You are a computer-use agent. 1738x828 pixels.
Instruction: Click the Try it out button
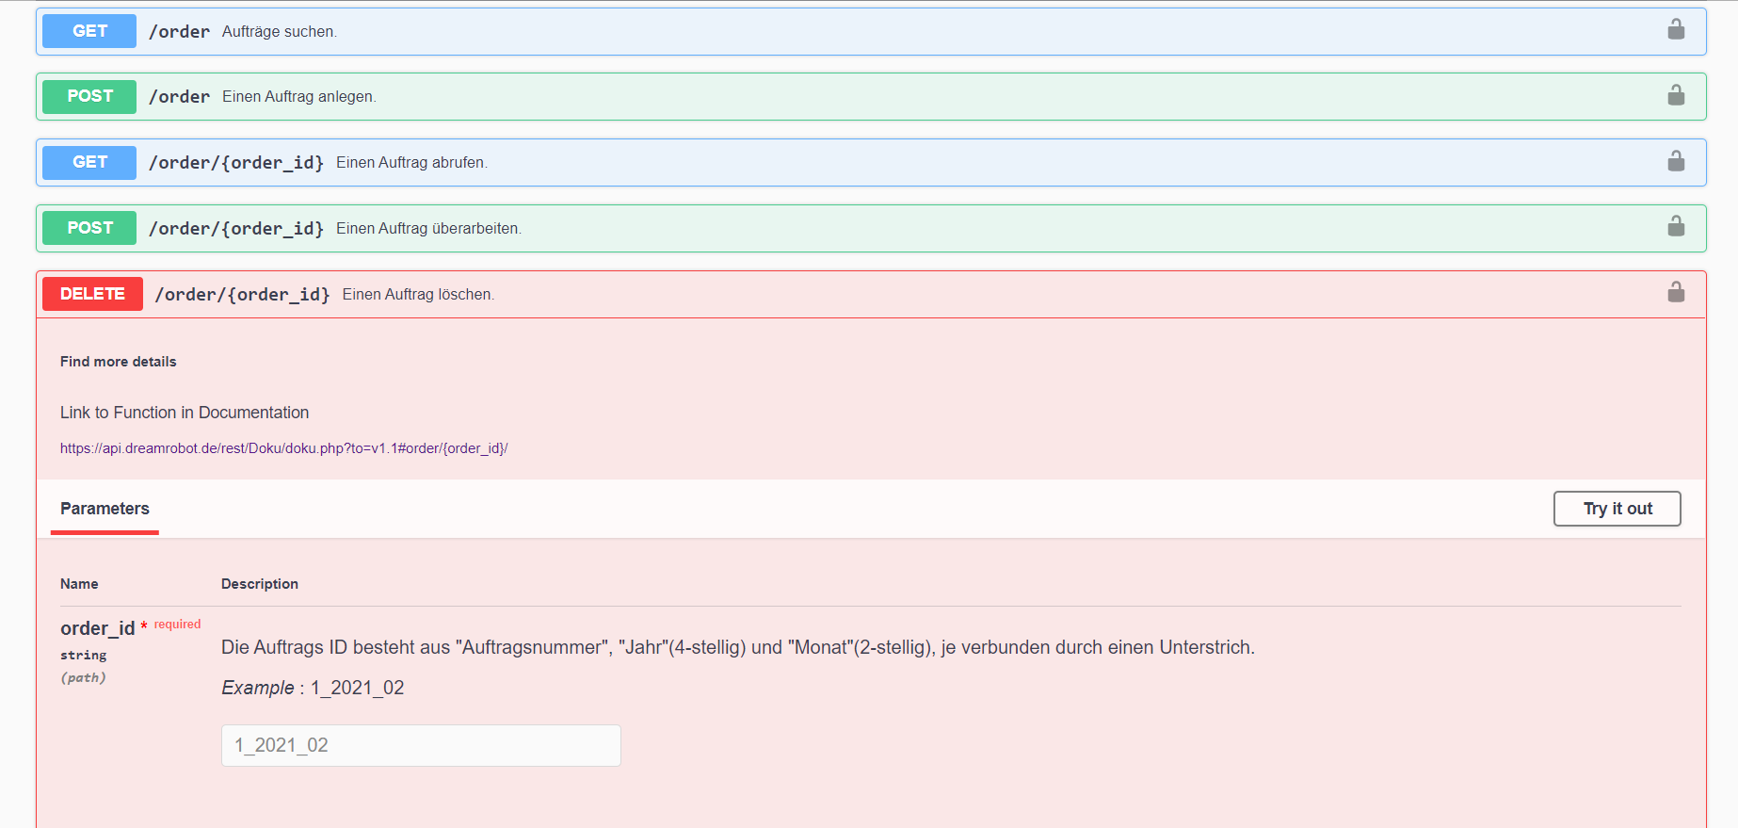[x=1617, y=509]
